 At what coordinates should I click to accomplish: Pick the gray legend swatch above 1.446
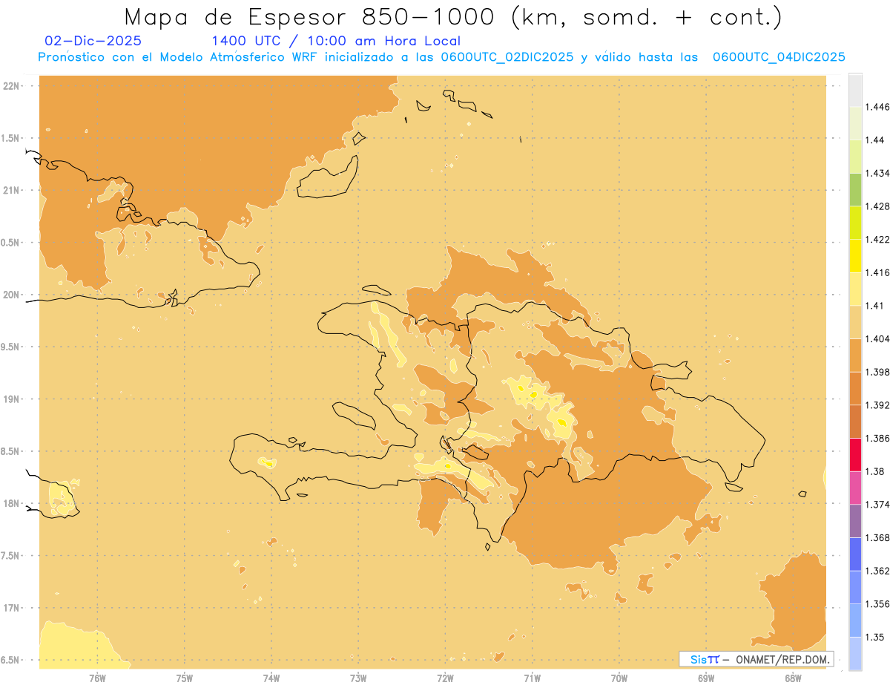[855, 90]
